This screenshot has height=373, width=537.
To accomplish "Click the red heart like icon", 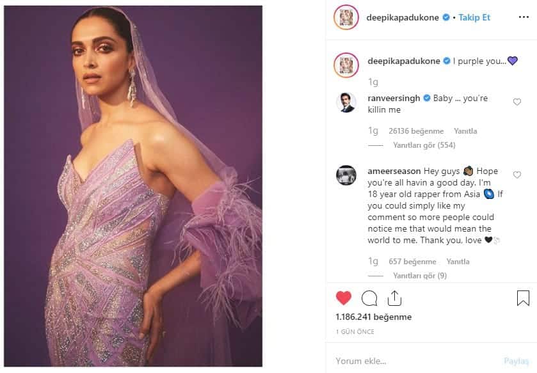I will tap(344, 298).
